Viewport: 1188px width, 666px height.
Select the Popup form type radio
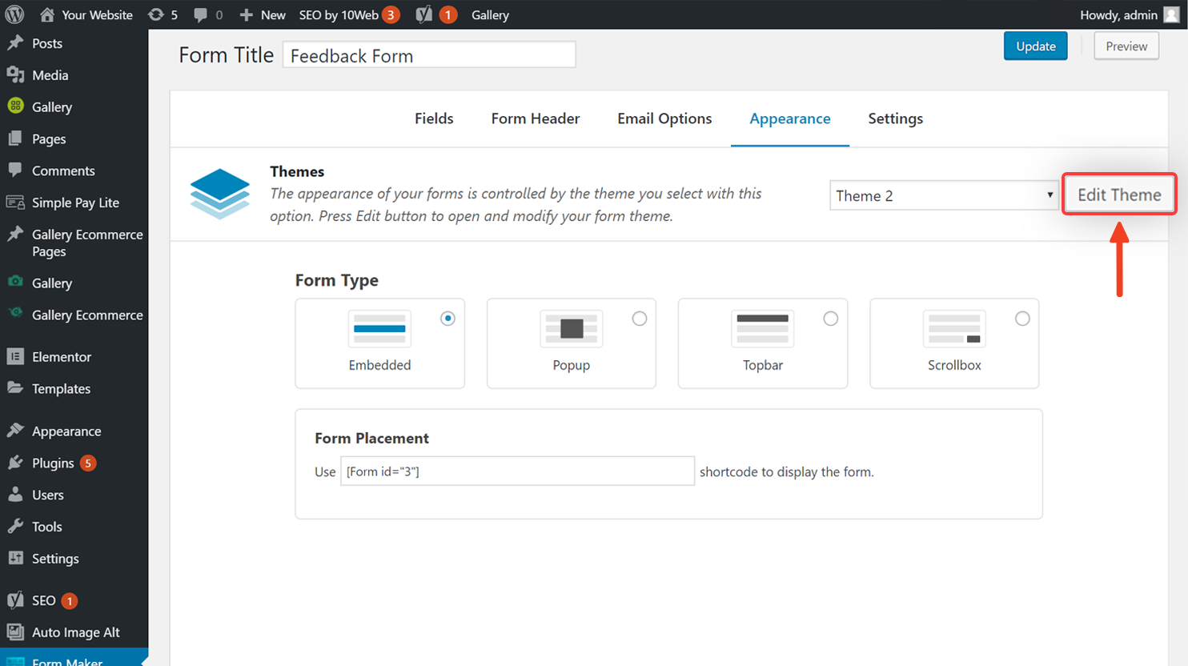(639, 319)
